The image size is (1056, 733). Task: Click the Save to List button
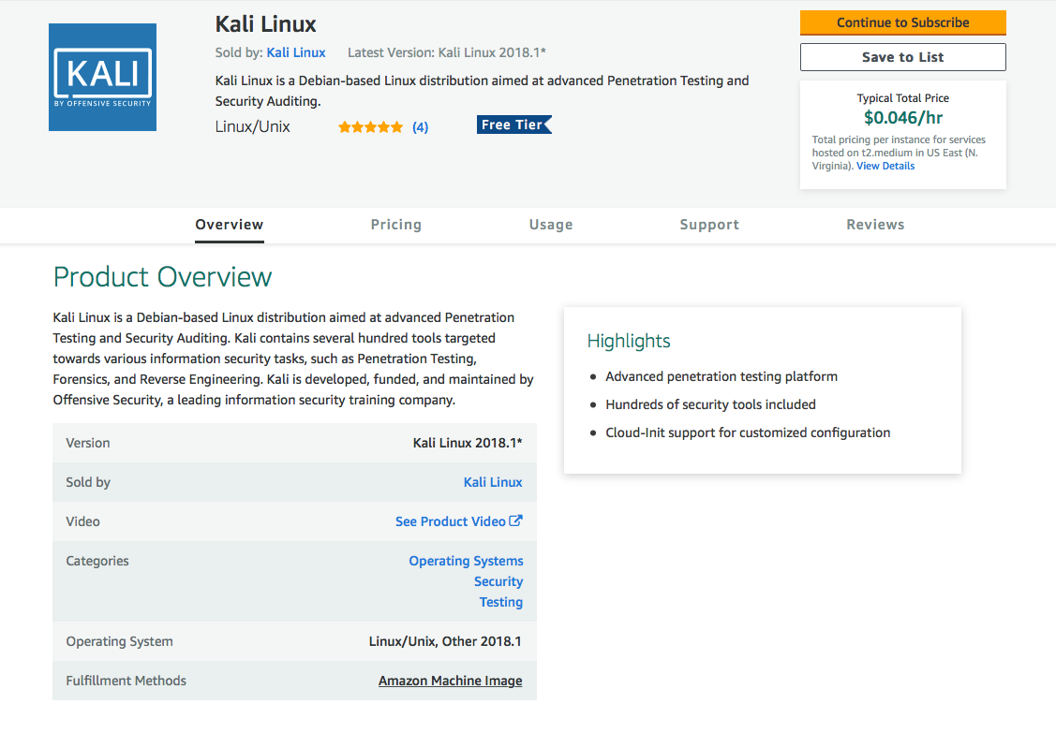[x=902, y=57]
